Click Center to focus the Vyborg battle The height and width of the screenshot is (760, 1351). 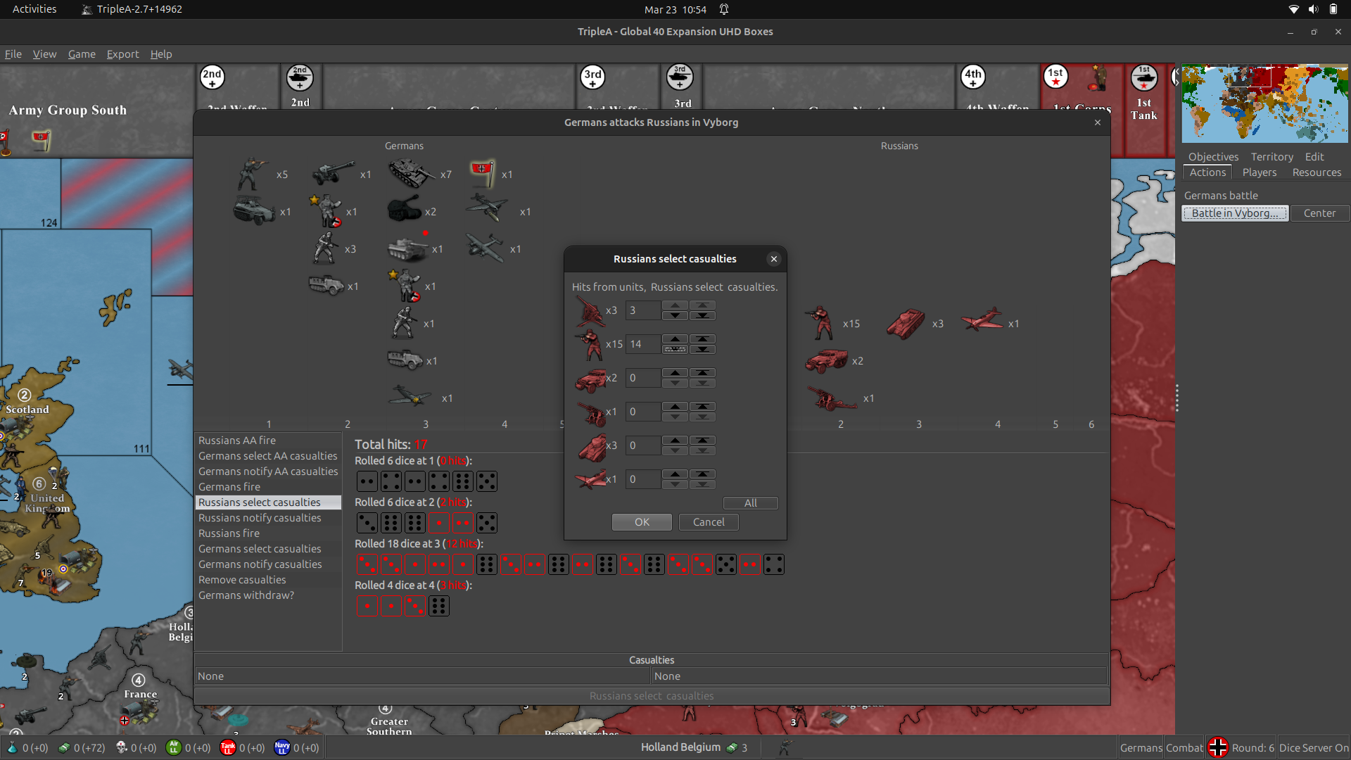coord(1319,213)
